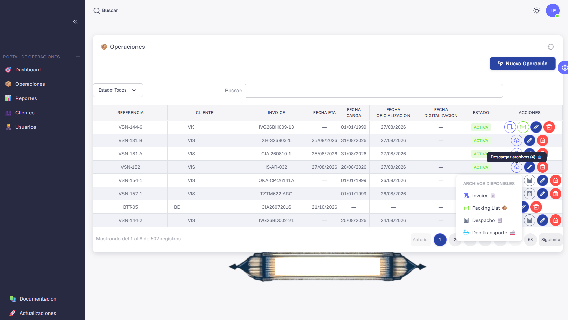Open the despacho document for VSN-154-1

click(x=530, y=180)
